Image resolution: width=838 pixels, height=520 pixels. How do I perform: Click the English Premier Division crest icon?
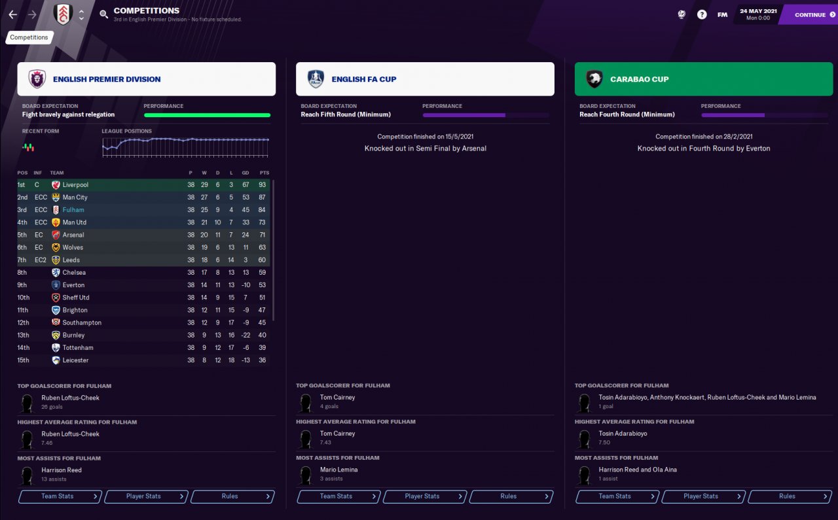(37, 79)
